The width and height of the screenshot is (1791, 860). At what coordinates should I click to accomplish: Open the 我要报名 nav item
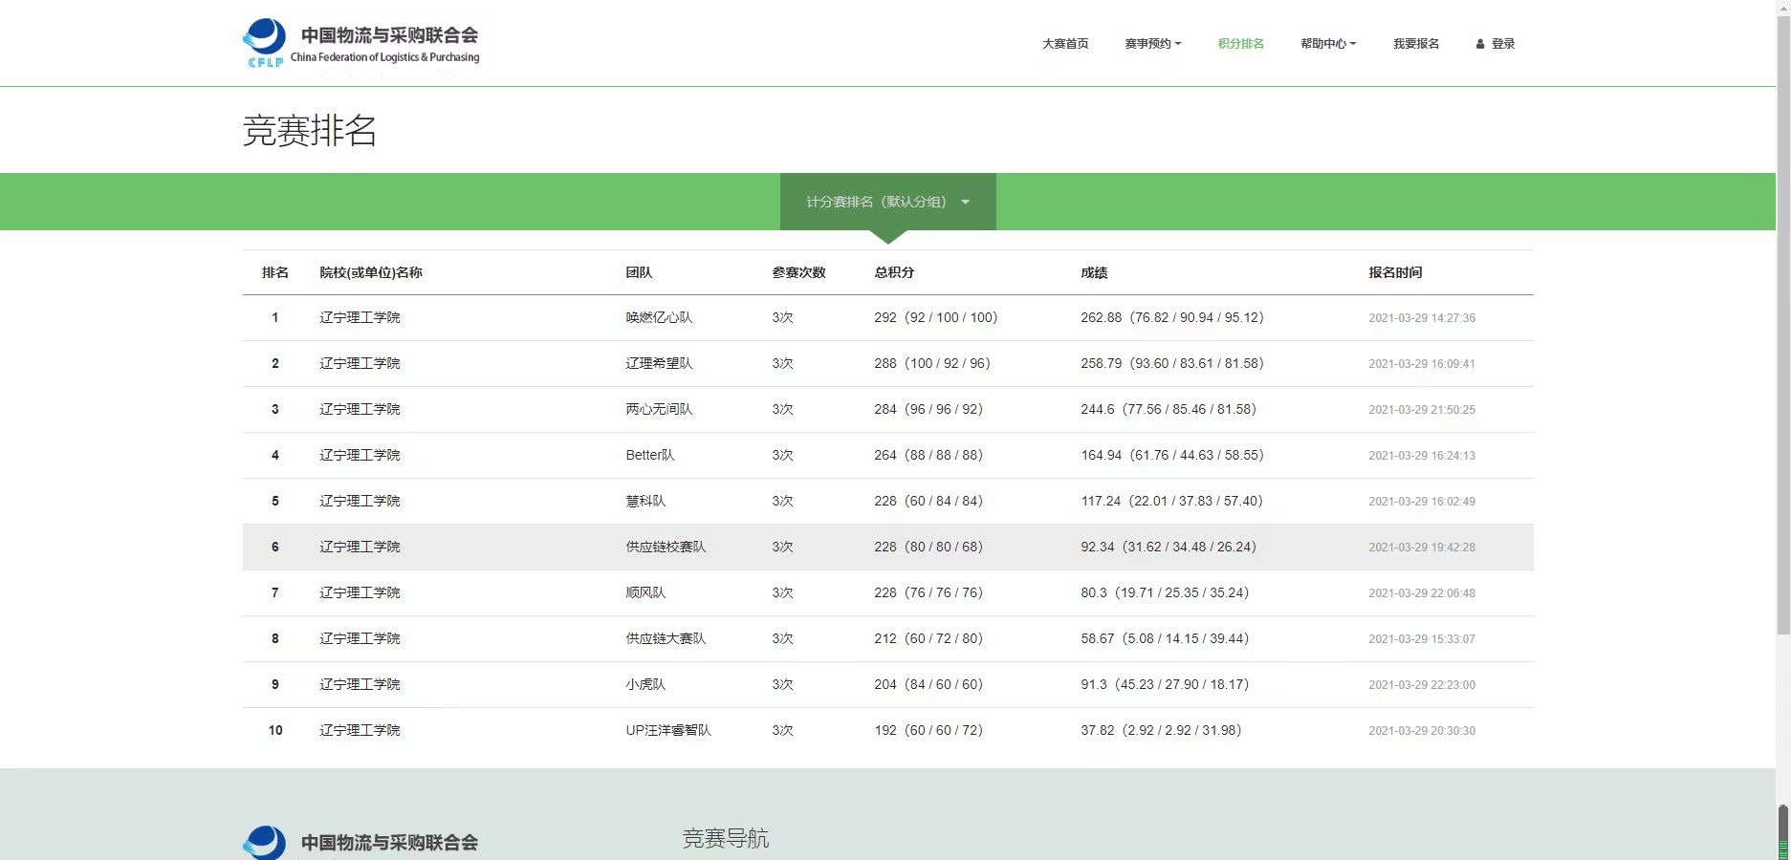pos(1416,44)
